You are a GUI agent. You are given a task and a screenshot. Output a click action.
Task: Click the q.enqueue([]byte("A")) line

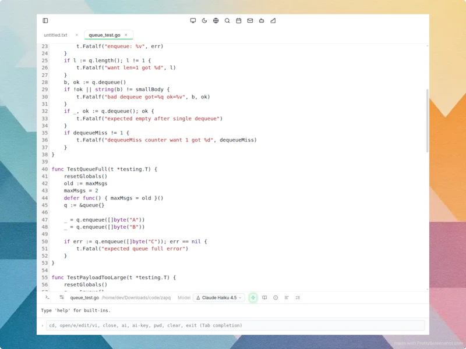coord(104,220)
